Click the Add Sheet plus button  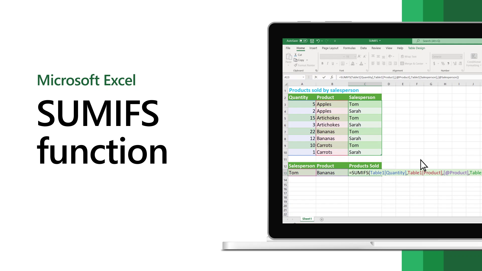point(321,219)
